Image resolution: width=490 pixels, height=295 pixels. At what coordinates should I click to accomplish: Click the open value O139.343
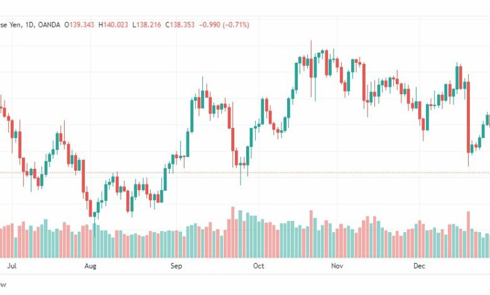(x=79, y=24)
